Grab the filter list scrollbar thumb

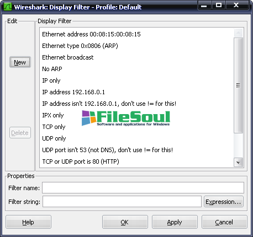[x=238, y=85]
